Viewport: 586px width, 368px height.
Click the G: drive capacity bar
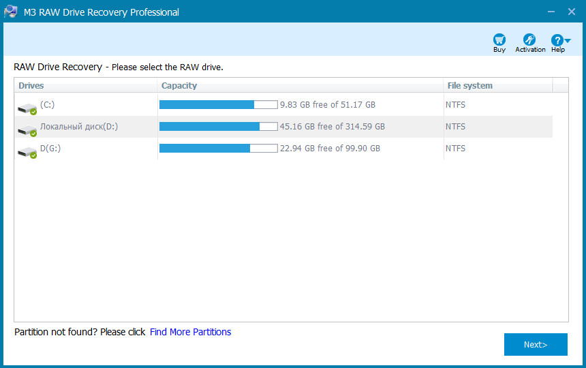219,149
